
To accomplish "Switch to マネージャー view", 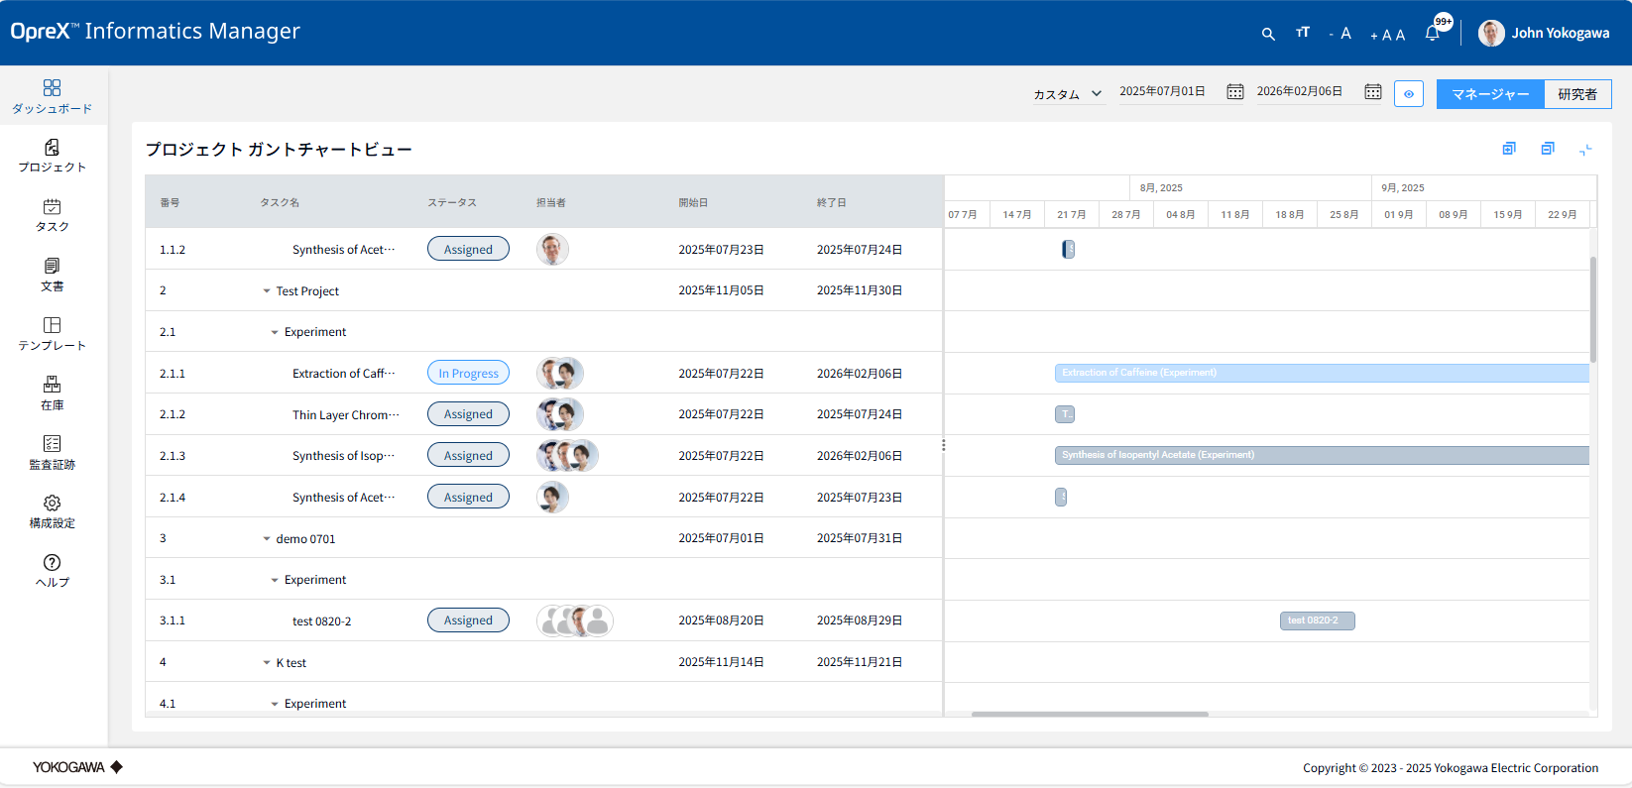I will (x=1490, y=94).
